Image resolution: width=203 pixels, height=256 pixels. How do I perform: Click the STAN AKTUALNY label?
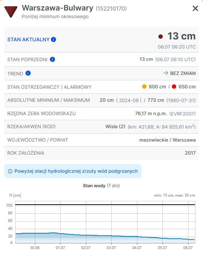pyautogui.click(x=28, y=39)
